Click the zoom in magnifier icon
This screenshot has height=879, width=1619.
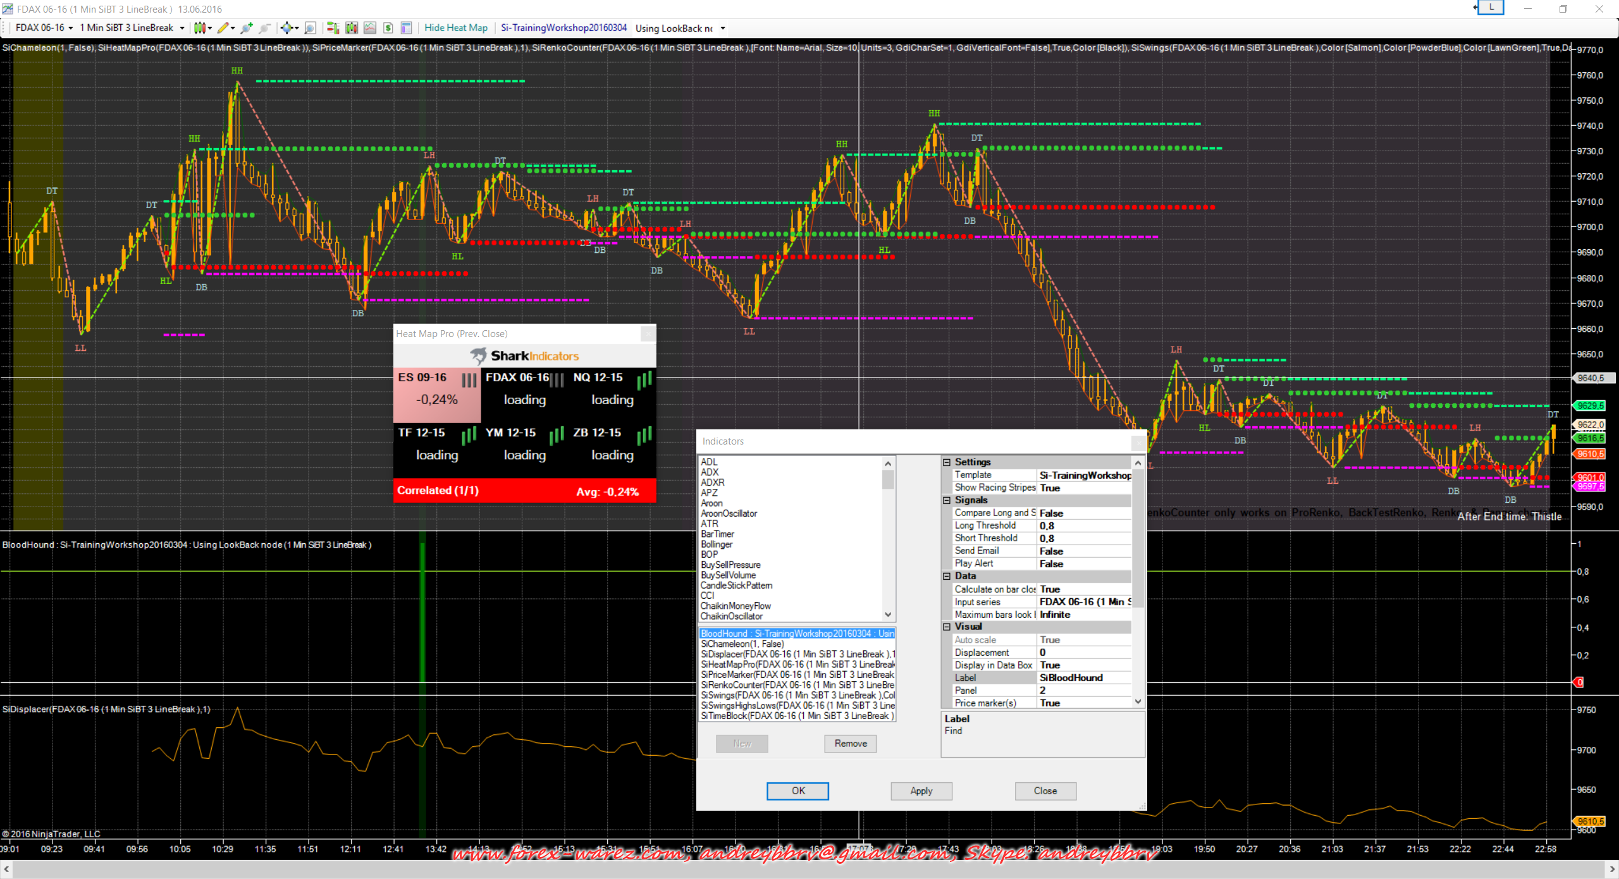click(x=246, y=28)
